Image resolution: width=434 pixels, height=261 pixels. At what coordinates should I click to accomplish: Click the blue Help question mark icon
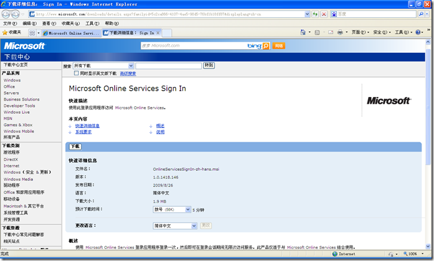[x=418, y=32]
